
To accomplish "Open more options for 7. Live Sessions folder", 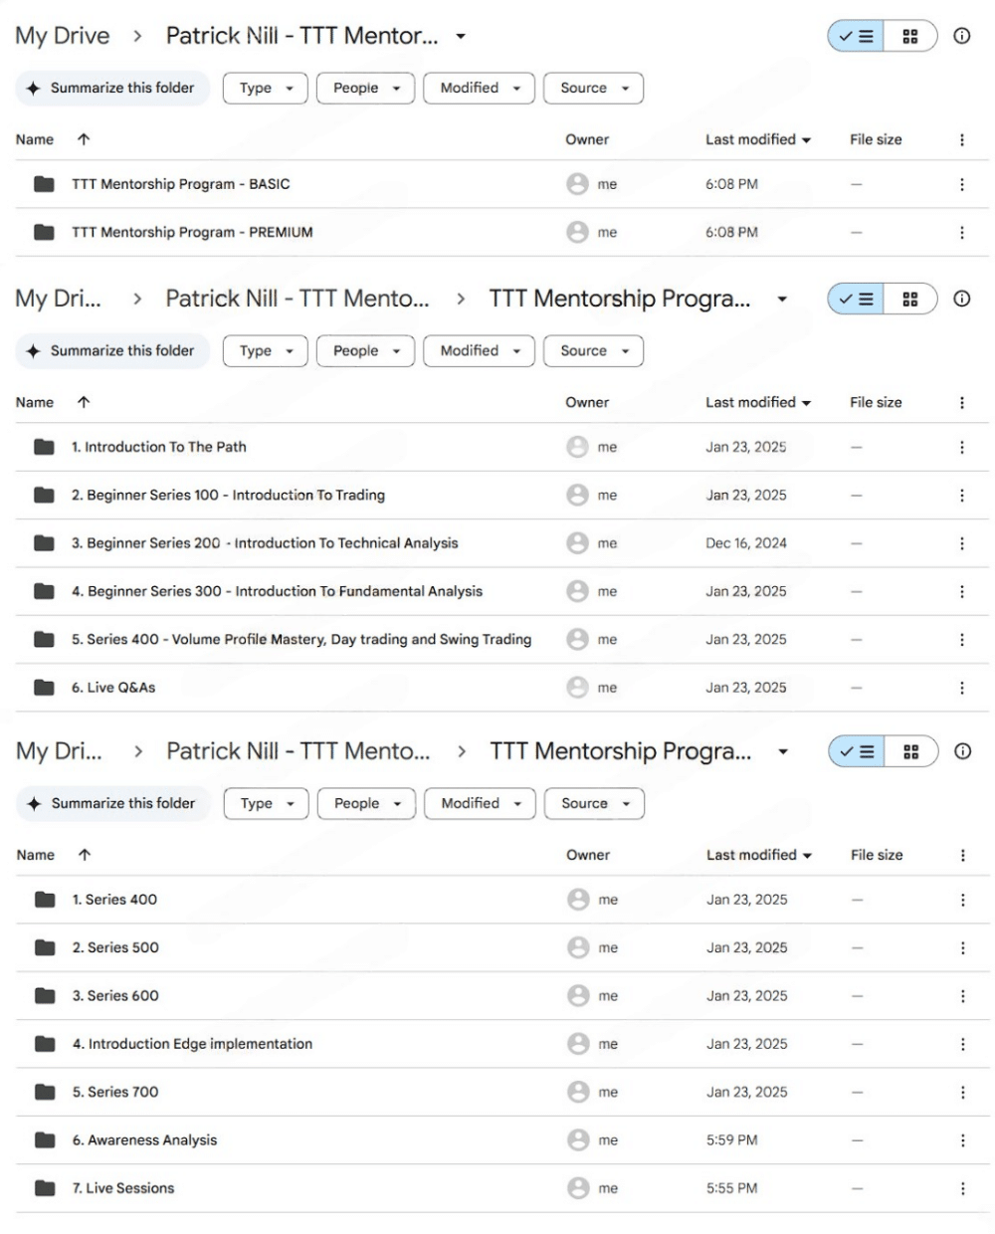I will tap(962, 1187).
